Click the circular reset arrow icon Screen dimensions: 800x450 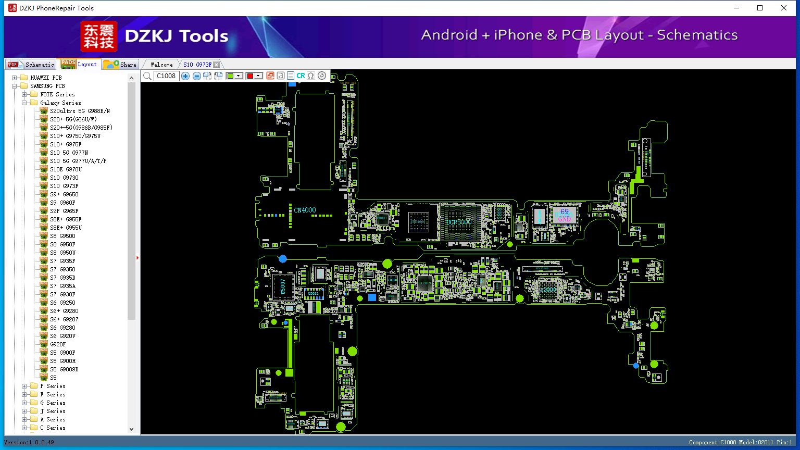click(322, 76)
